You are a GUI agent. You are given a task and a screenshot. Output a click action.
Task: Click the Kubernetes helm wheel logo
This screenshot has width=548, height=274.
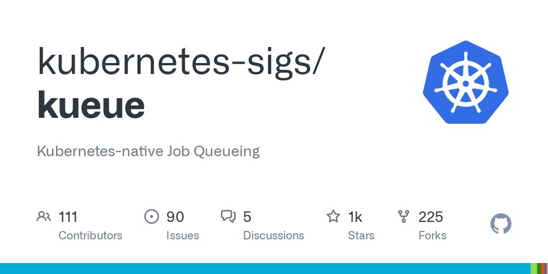coord(466,83)
